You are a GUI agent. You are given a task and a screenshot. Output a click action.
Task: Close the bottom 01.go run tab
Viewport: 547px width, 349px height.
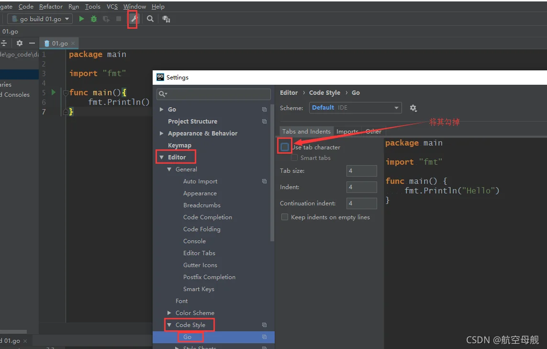tap(25, 341)
